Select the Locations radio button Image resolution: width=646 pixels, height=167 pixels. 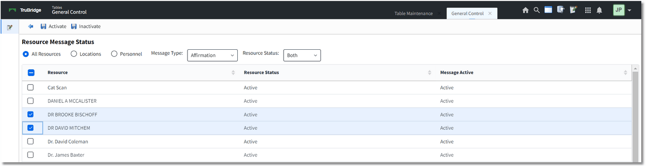coord(74,54)
